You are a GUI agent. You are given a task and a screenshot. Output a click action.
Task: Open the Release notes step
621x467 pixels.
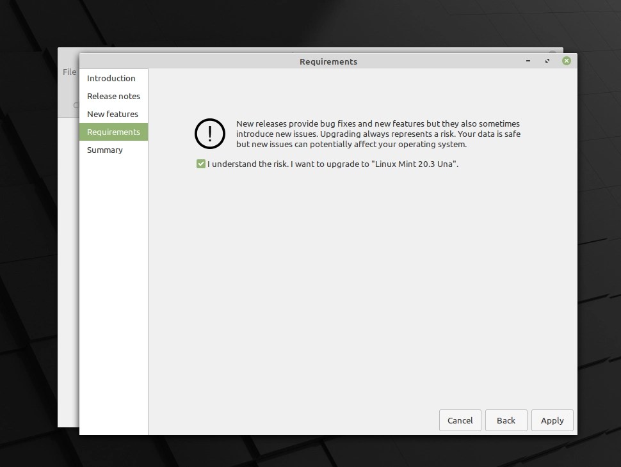pos(113,96)
